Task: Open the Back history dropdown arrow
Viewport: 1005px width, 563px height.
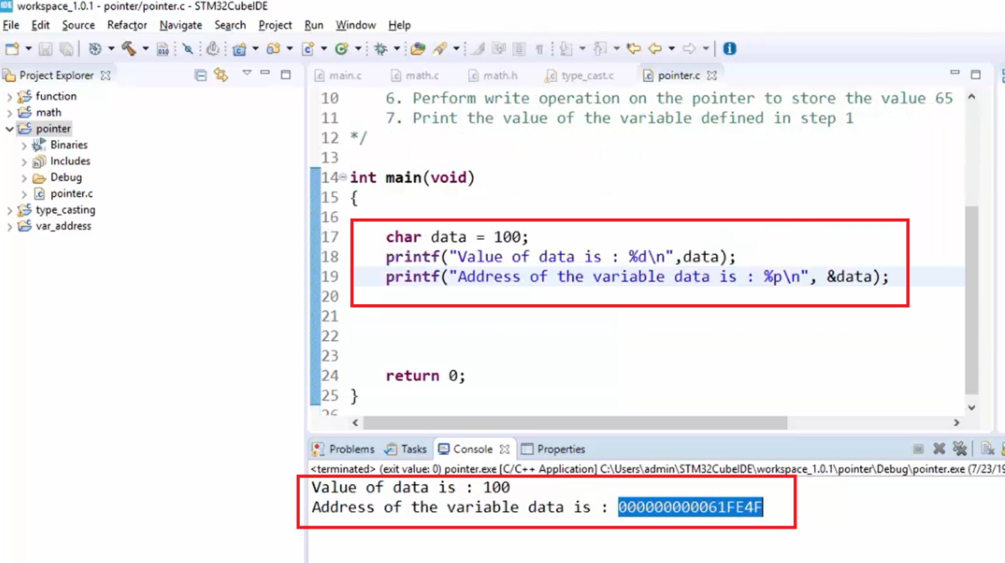Action: pos(671,49)
